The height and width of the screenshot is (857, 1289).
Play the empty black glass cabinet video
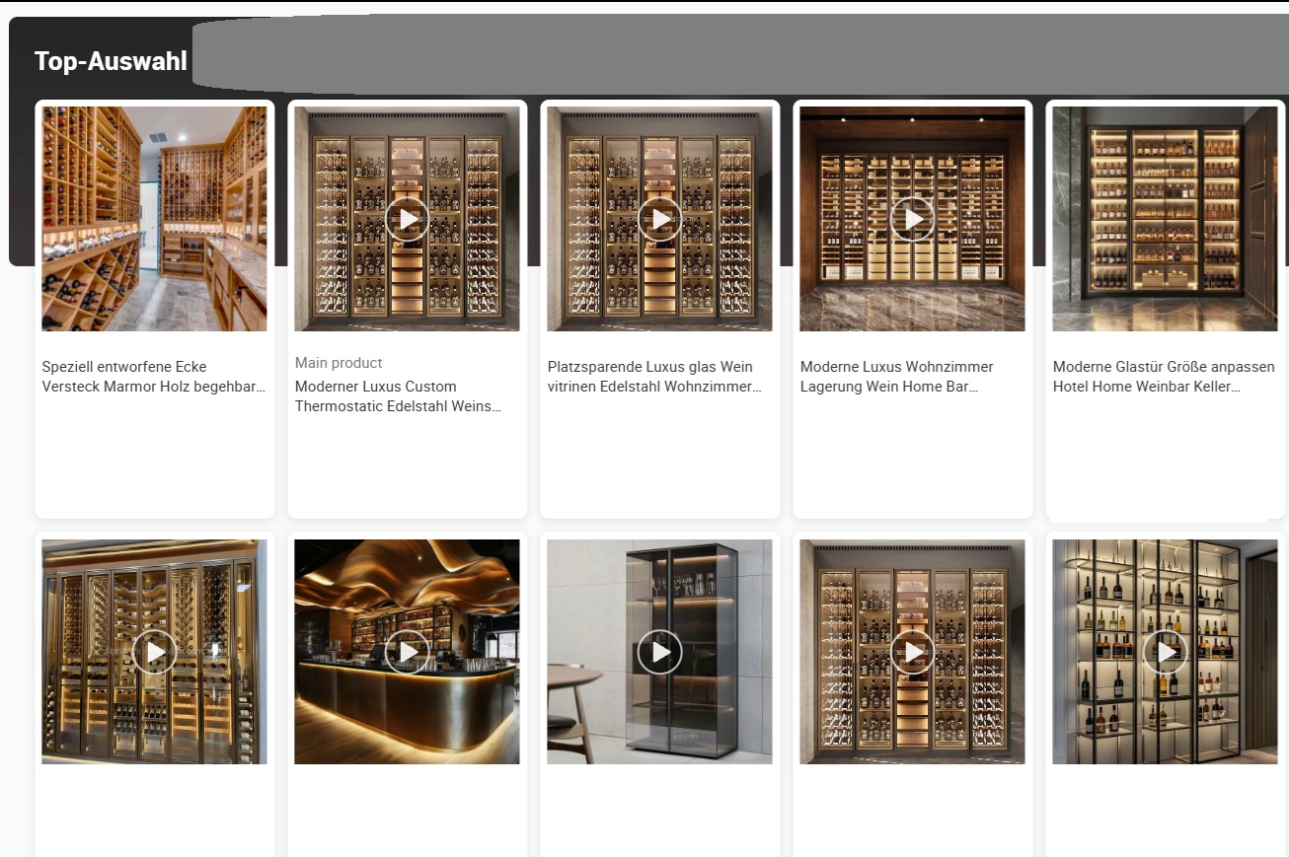tap(659, 652)
